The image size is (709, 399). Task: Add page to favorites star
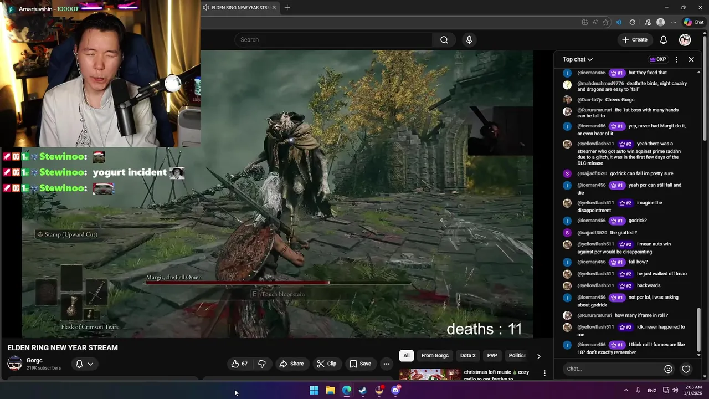click(x=605, y=22)
